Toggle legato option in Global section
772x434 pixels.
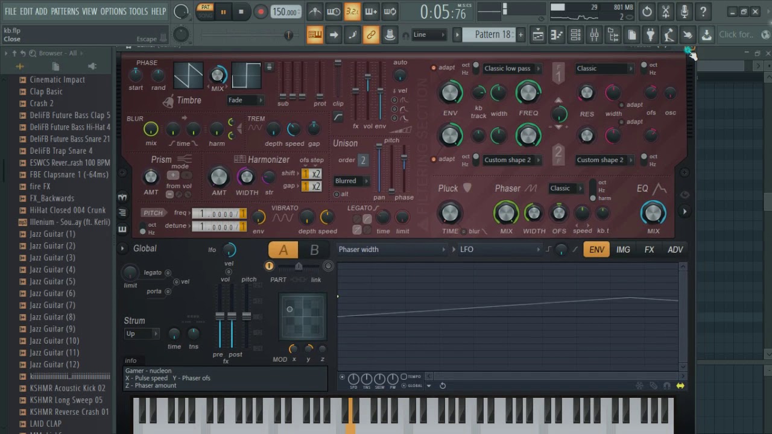168,273
